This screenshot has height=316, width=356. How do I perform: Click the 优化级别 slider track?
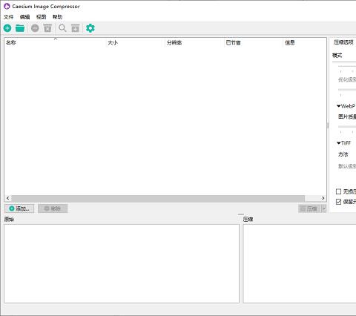click(347, 90)
